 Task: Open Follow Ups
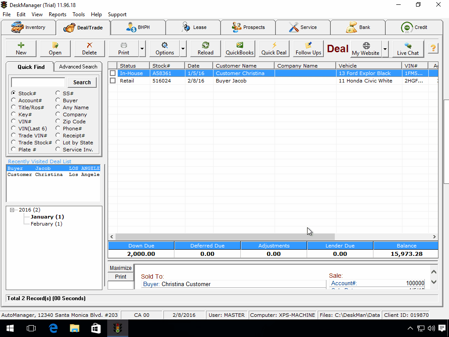pos(308,49)
